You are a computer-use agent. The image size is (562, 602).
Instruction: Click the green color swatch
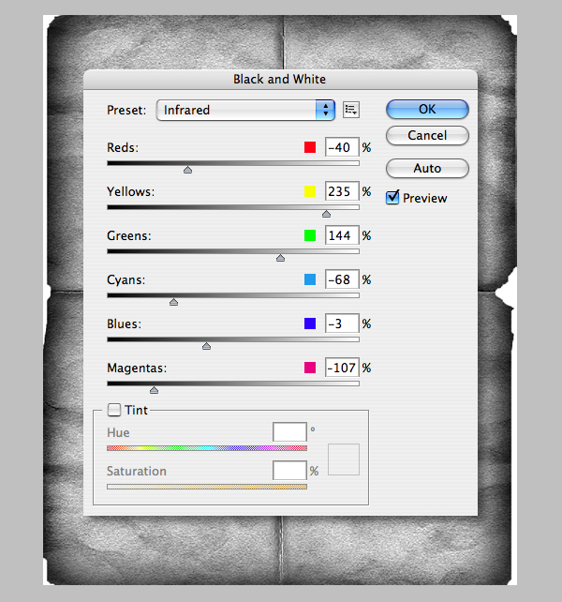click(x=310, y=235)
